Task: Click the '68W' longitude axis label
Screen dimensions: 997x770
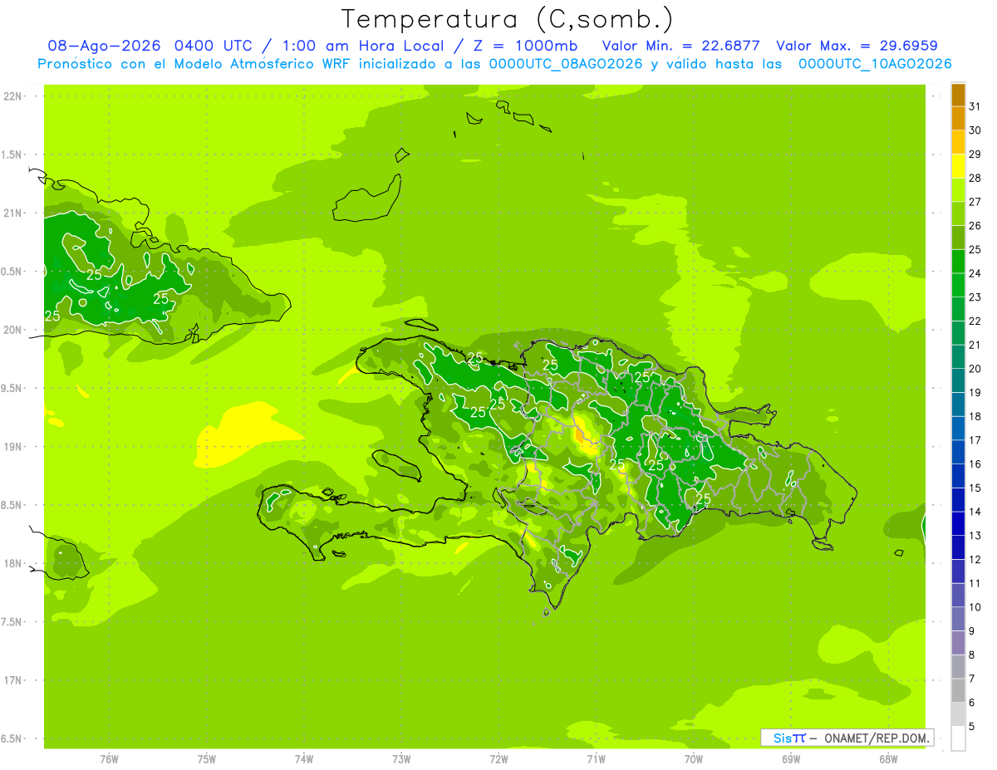Action: pos(888,758)
